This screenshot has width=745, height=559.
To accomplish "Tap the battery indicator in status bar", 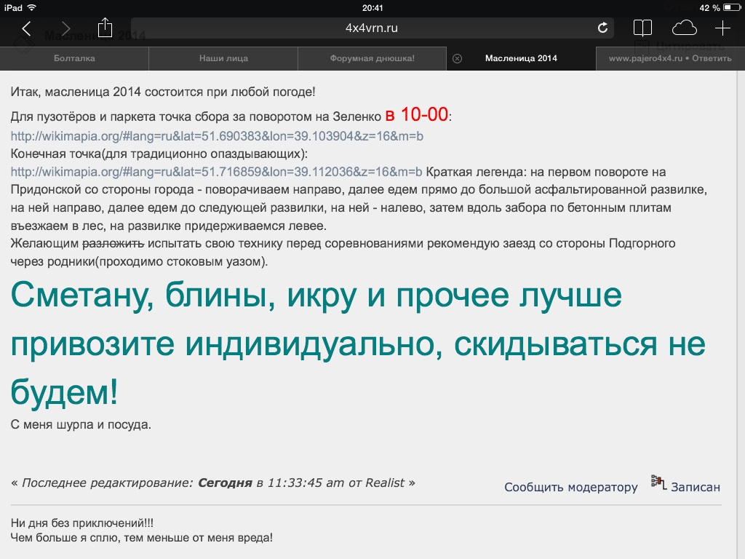I will click(730, 7).
